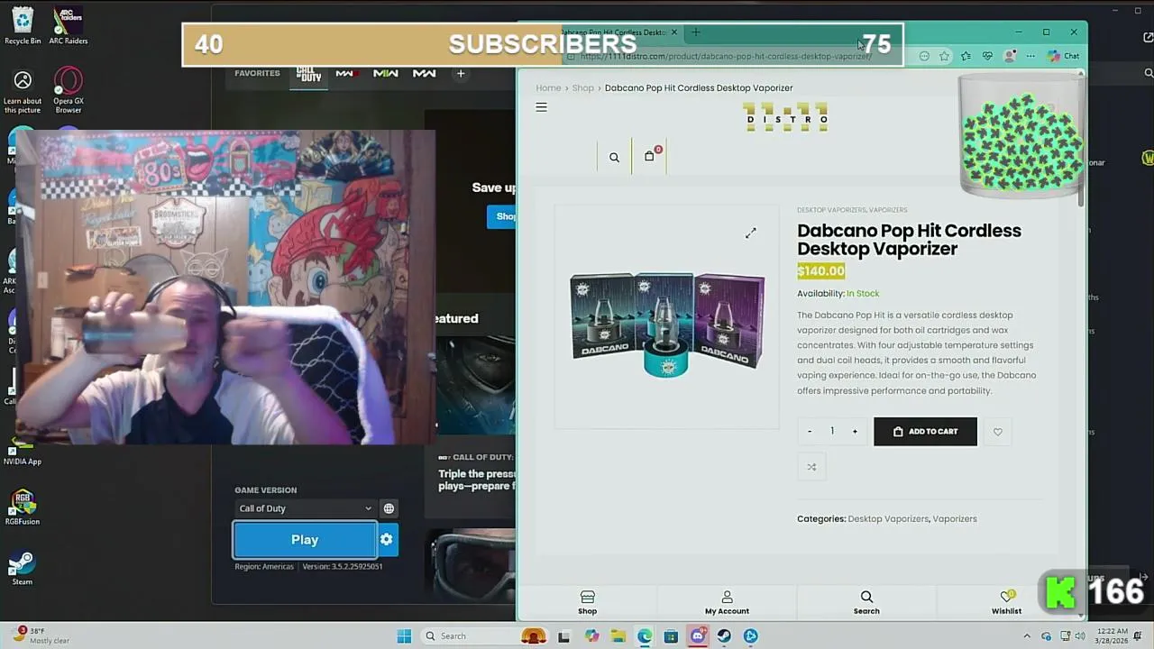Click Home in the breadcrumb

pos(548,88)
